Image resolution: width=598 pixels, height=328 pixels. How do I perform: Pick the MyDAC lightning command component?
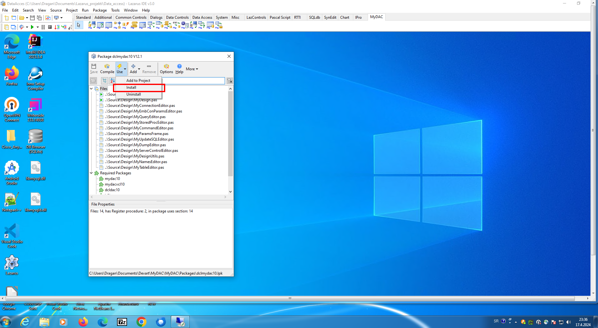(x=126, y=25)
